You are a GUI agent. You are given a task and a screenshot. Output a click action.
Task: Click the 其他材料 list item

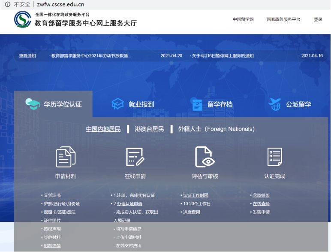[x=52, y=237]
